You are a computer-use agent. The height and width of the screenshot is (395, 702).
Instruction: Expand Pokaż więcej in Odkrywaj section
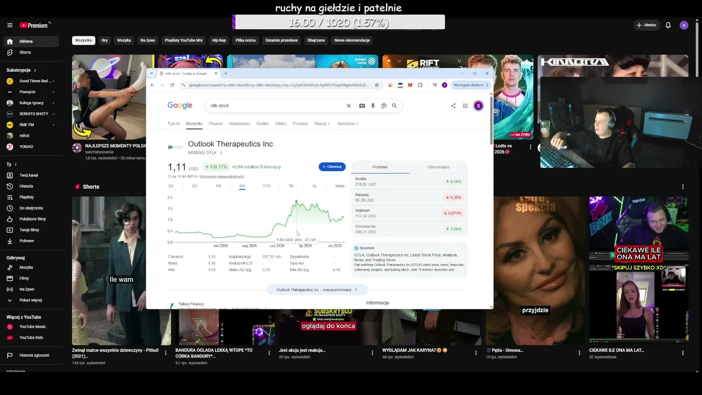pos(31,301)
